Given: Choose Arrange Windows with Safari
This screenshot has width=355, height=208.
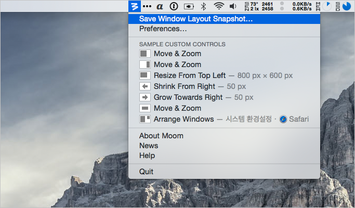Looking at the screenshot, I should (x=224, y=119).
